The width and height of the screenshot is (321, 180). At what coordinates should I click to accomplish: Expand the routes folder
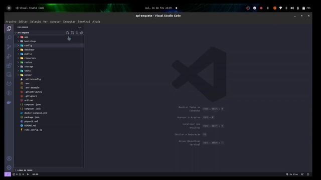pos(49,62)
